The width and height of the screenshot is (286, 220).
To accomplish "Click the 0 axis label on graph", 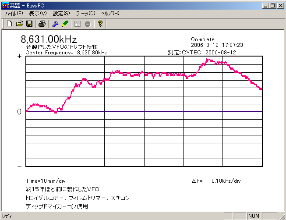I will click(x=19, y=112).
